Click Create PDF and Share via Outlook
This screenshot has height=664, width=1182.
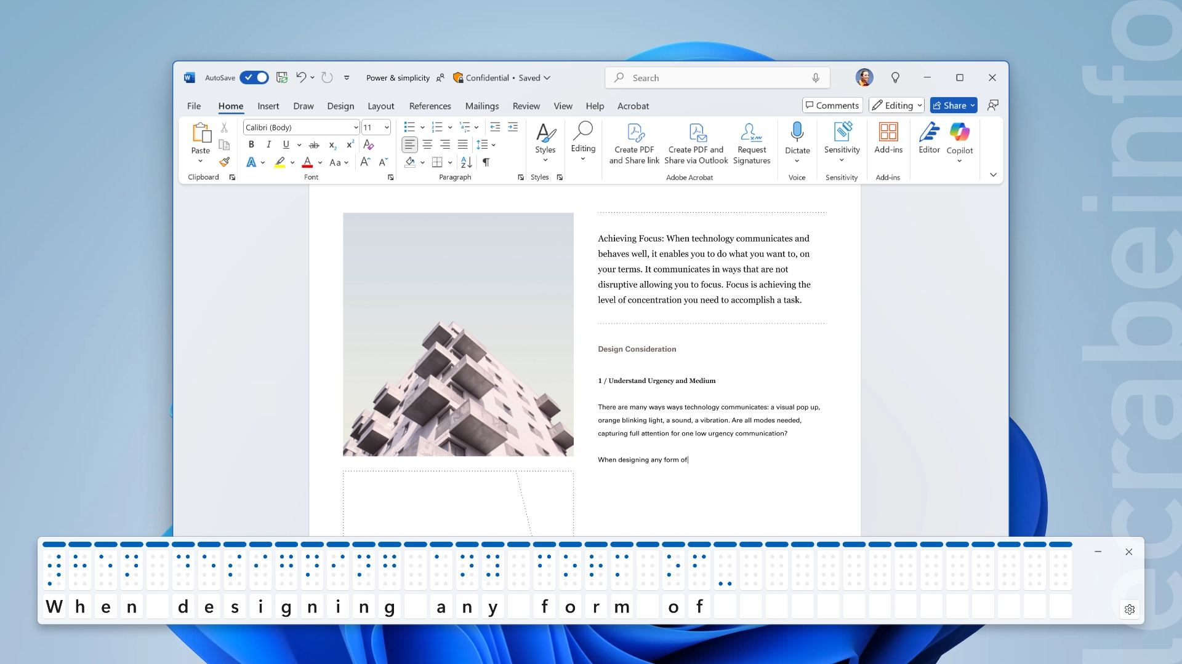[x=696, y=143]
